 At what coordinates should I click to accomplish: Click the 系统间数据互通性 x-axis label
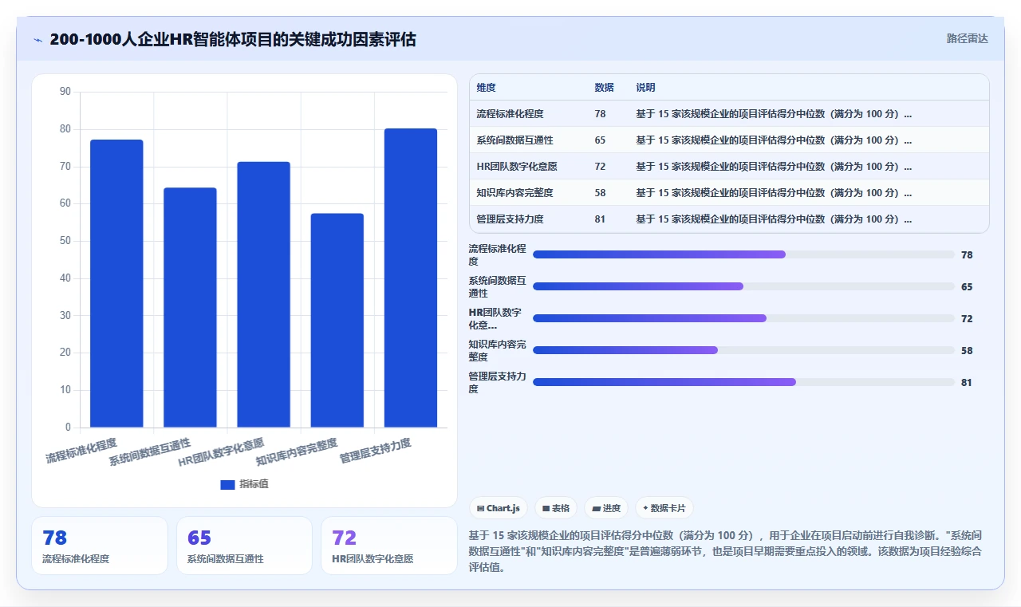[x=150, y=451]
